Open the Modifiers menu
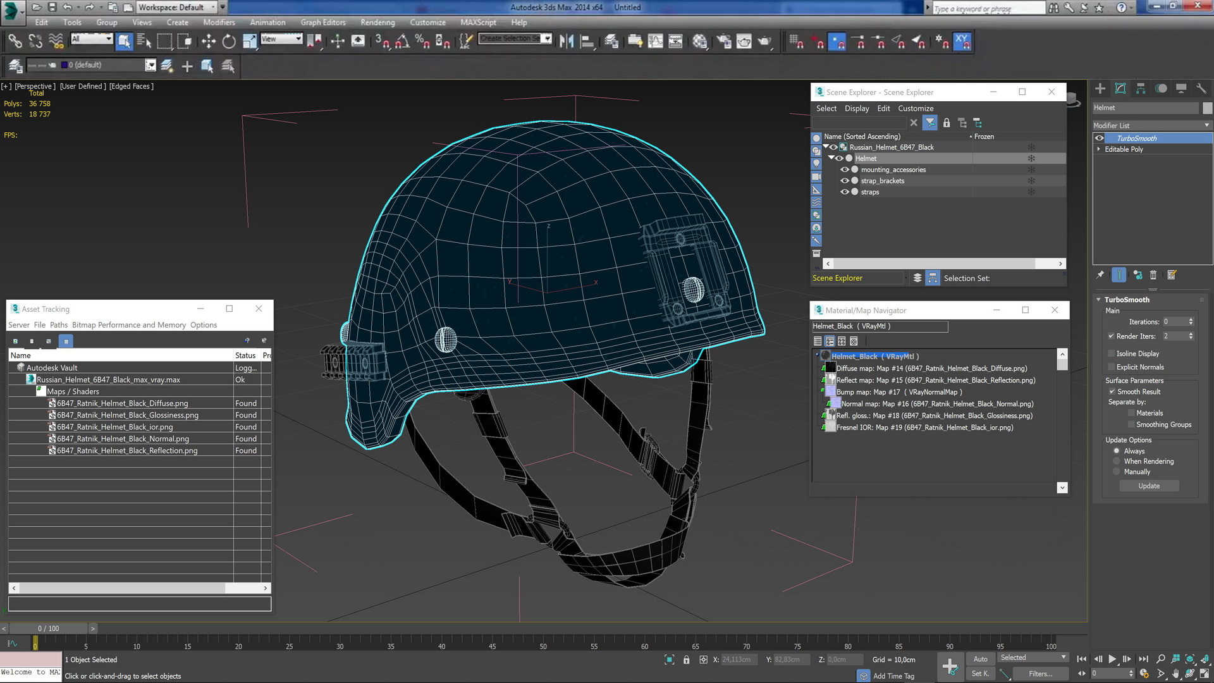This screenshot has width=1214, height=683. point(219,22)
